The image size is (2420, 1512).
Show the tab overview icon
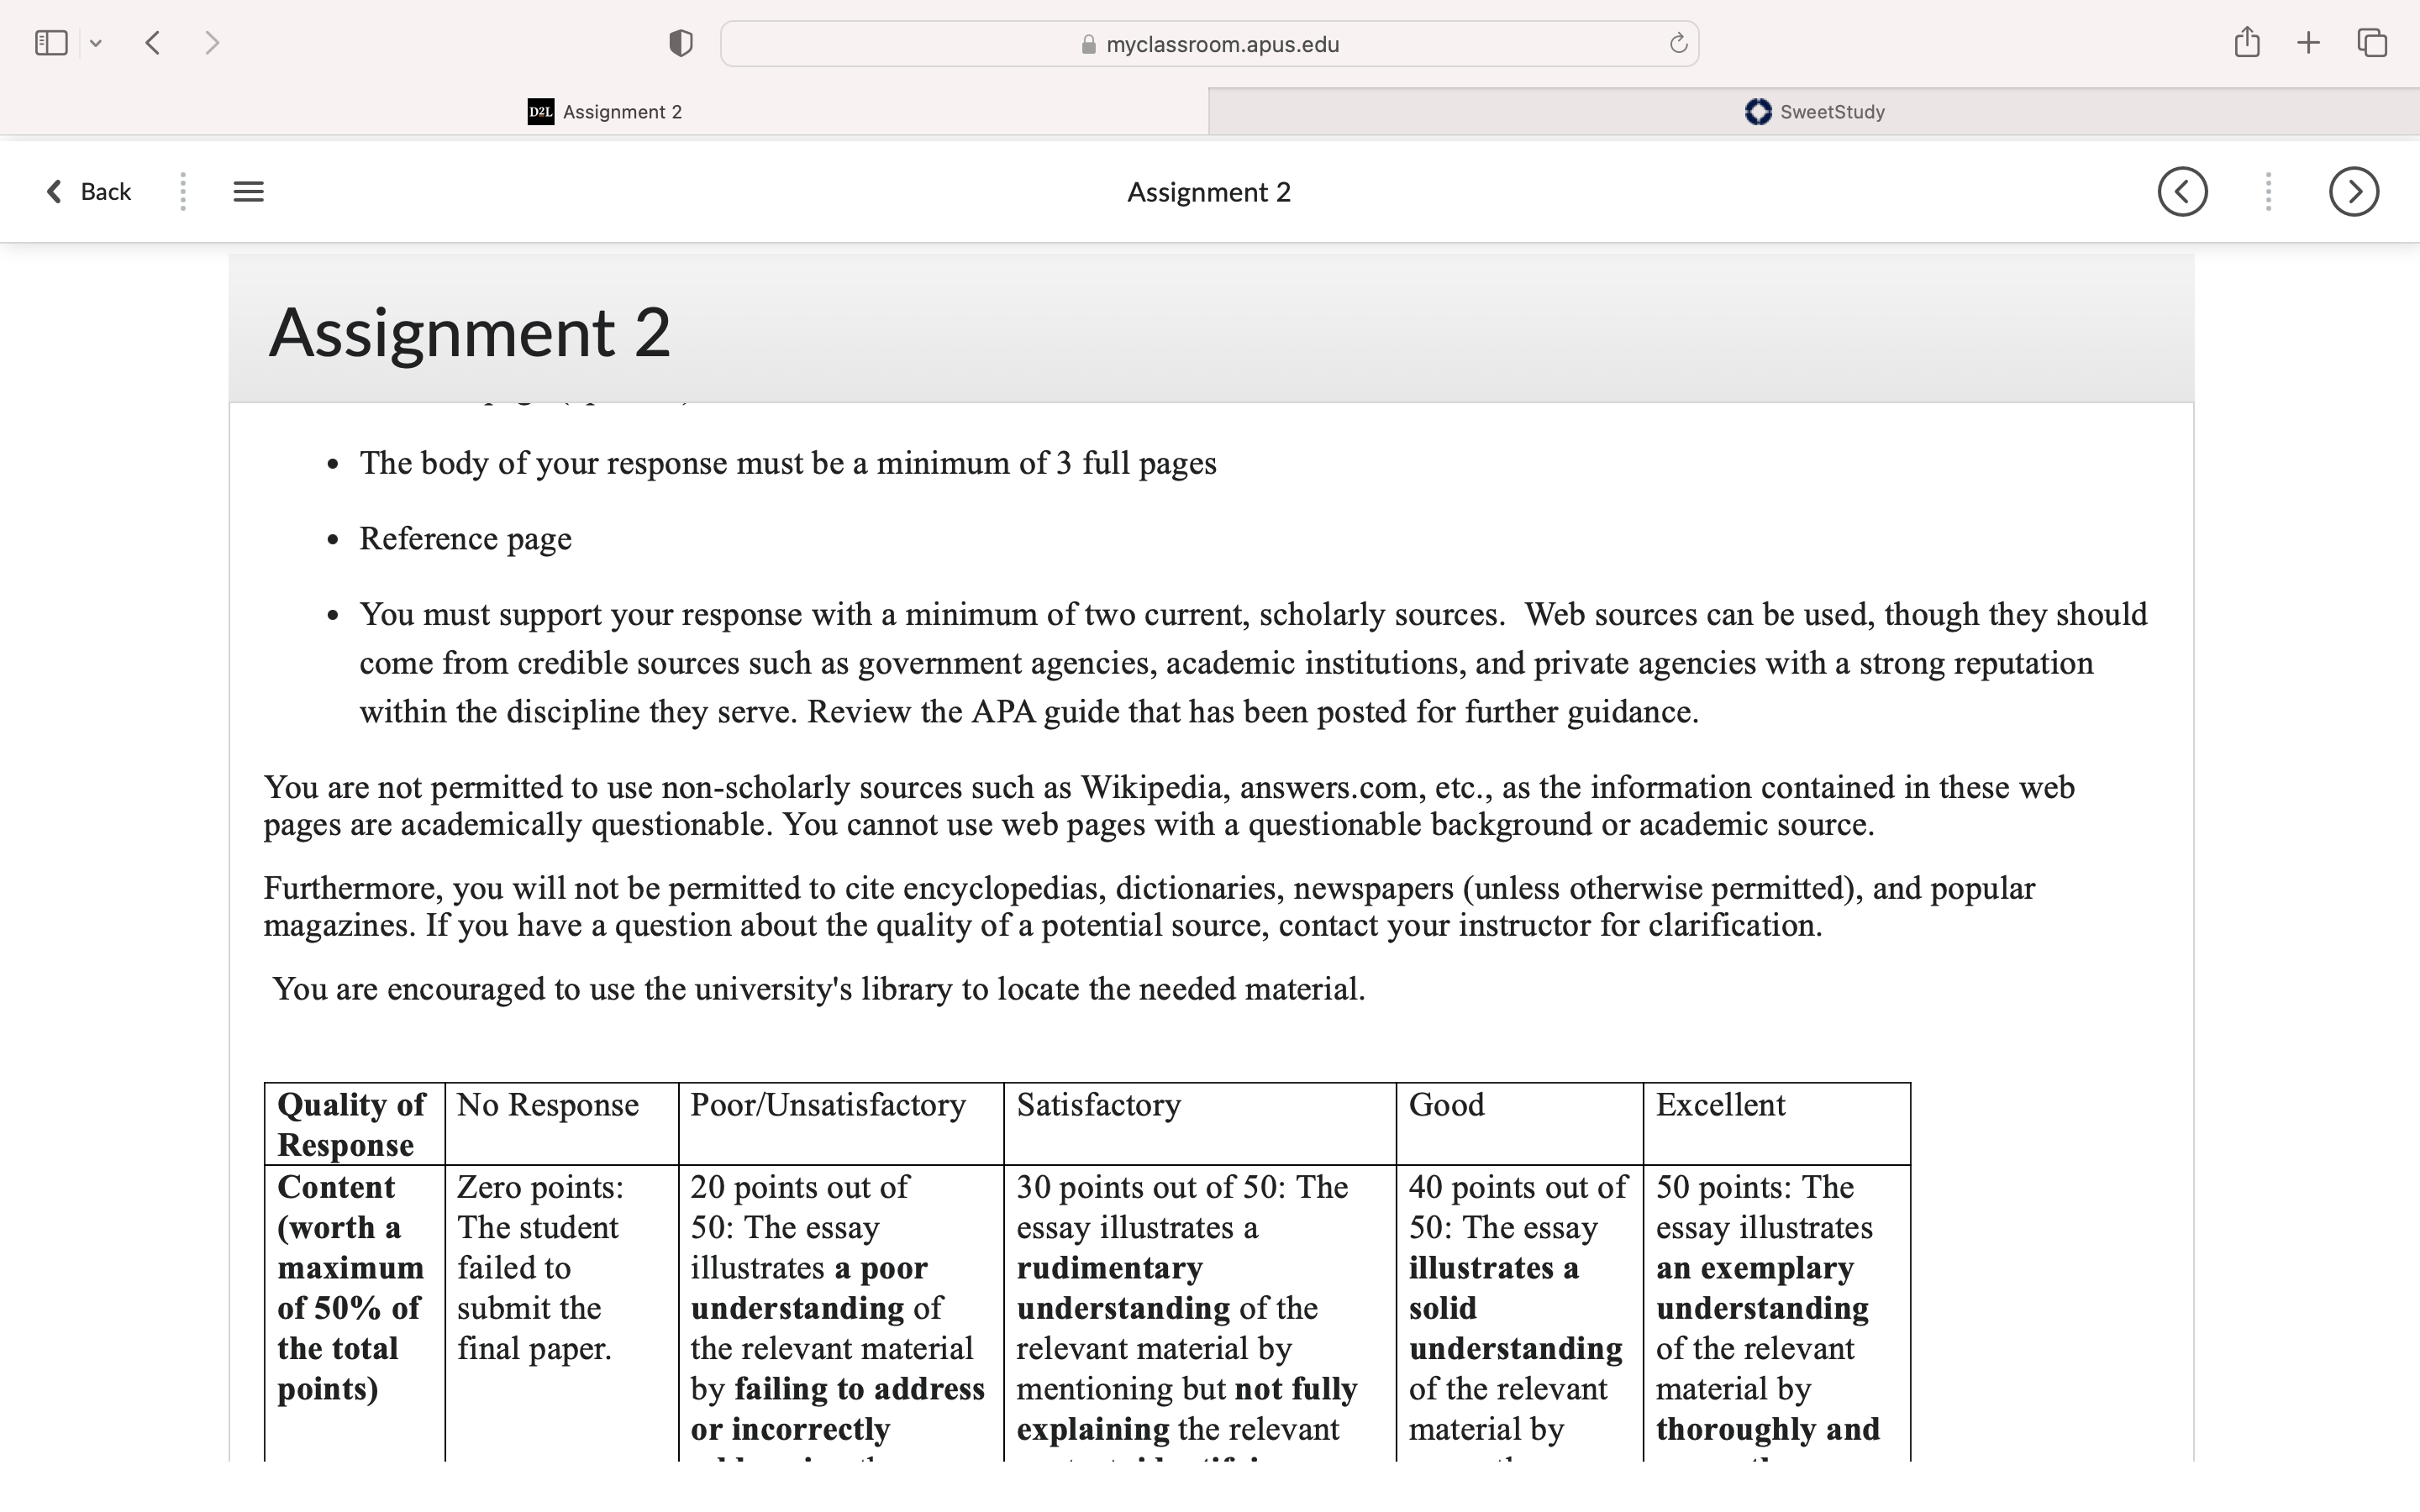[x=2372, y=43]
